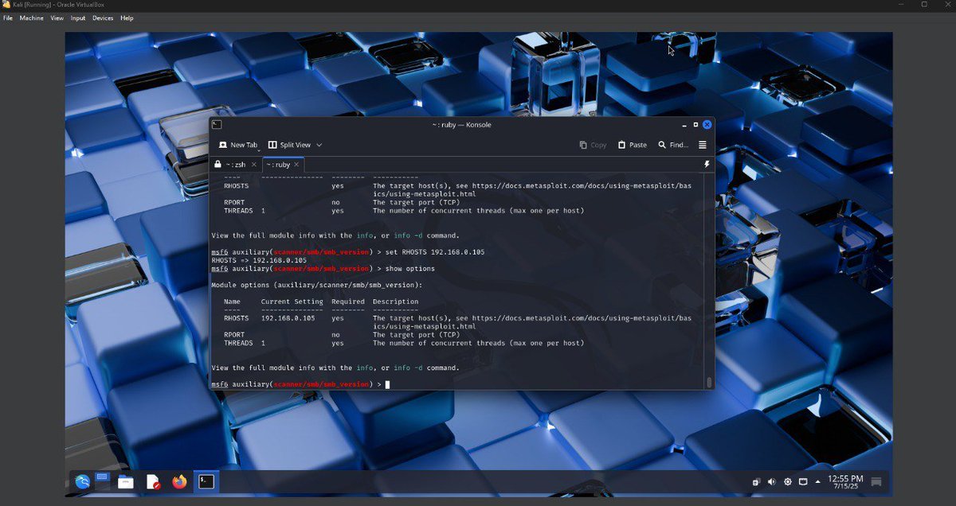Click the brightness tray icon

788,482
